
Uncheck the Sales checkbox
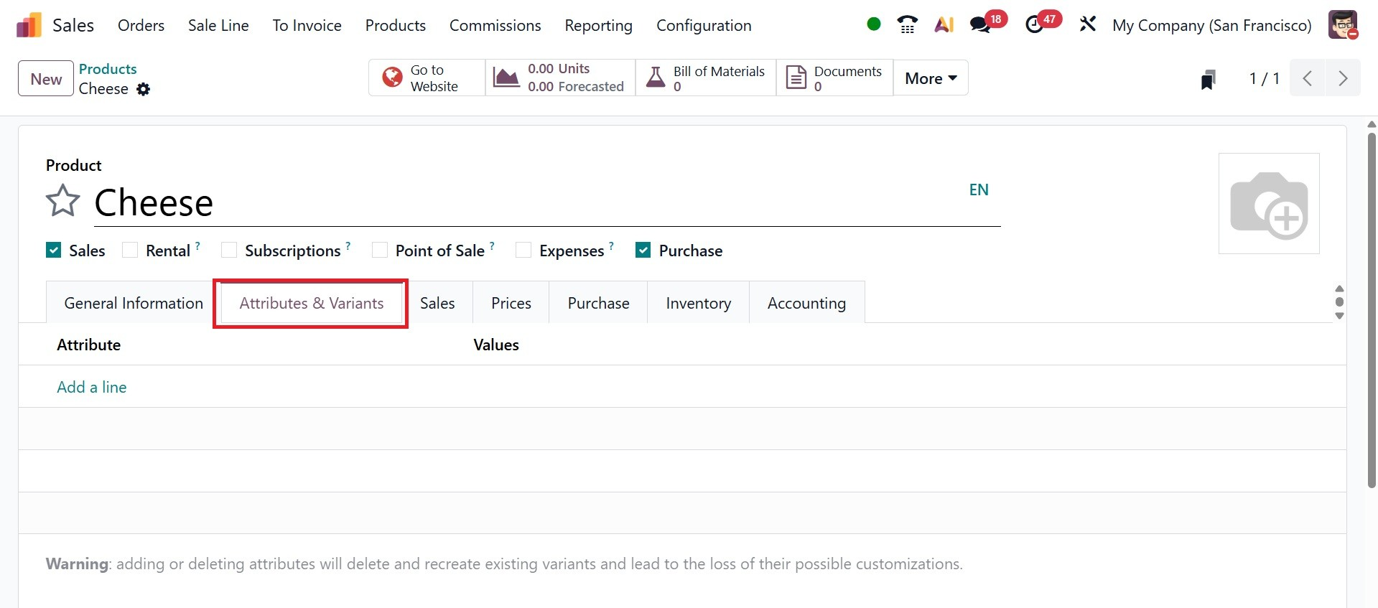click(x=54, y=251)
